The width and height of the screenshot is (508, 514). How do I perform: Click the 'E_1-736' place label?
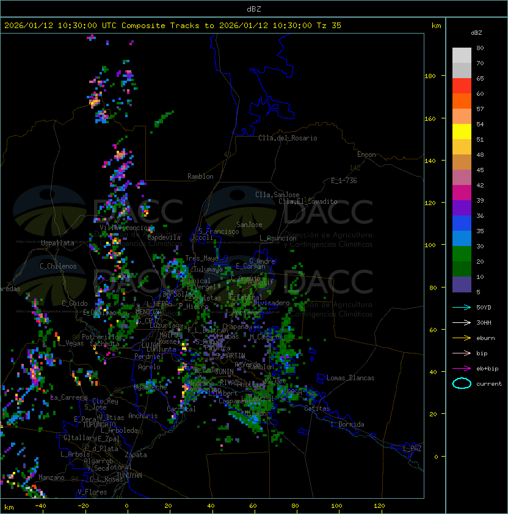[344, 181]
